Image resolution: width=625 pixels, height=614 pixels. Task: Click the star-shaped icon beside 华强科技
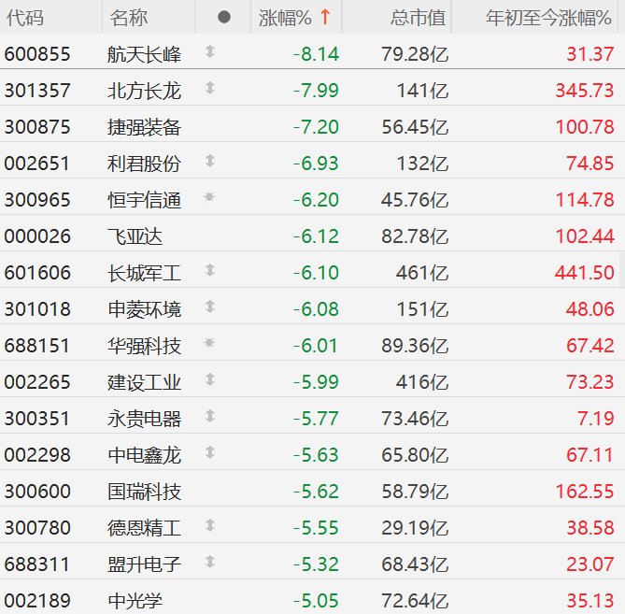(x=209, y=345)
